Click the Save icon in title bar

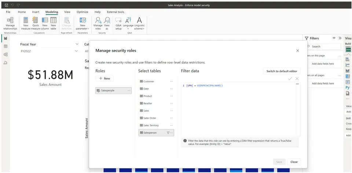6,5
